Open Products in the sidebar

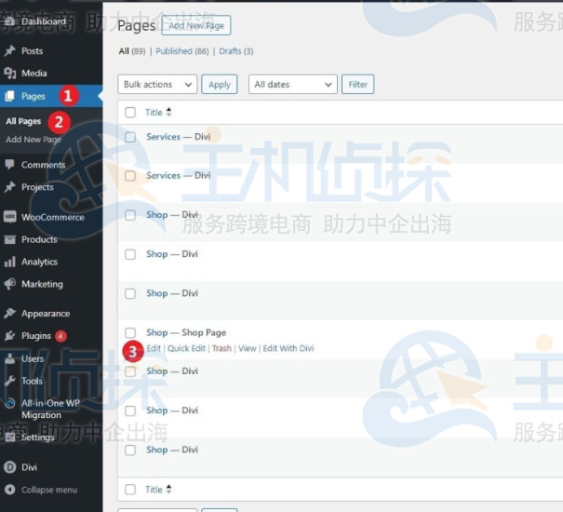[39, 239]
